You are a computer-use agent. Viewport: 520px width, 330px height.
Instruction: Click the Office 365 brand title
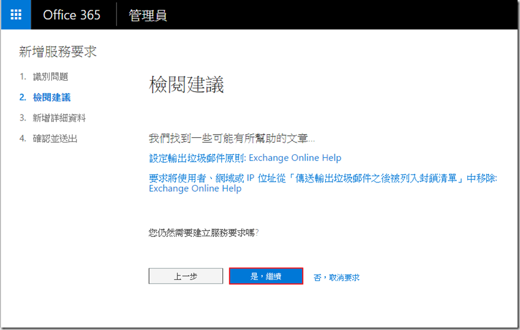click(x=72, y=15)
